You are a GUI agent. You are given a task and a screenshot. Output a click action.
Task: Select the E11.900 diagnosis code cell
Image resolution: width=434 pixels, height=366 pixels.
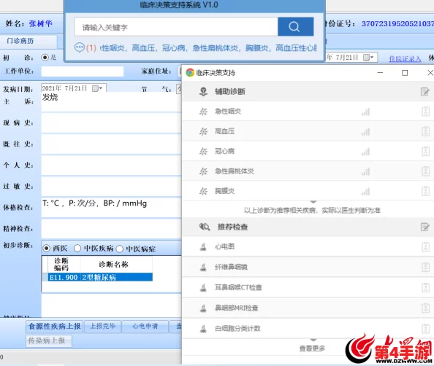pos(64,277)
